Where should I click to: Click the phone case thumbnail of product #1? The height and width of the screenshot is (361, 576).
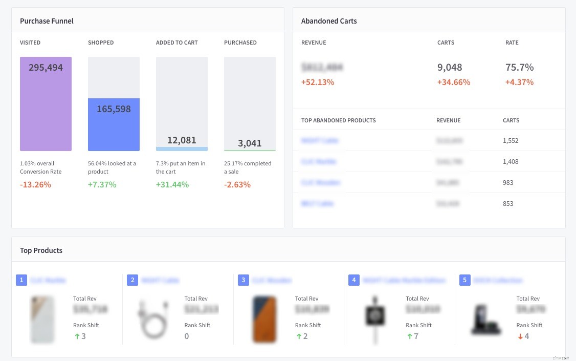(x=42, y=319)
